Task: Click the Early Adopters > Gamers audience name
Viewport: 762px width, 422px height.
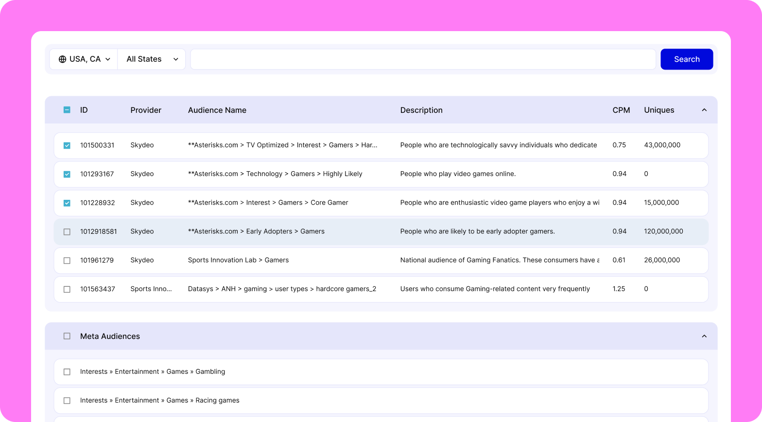Action: point(256,231)
